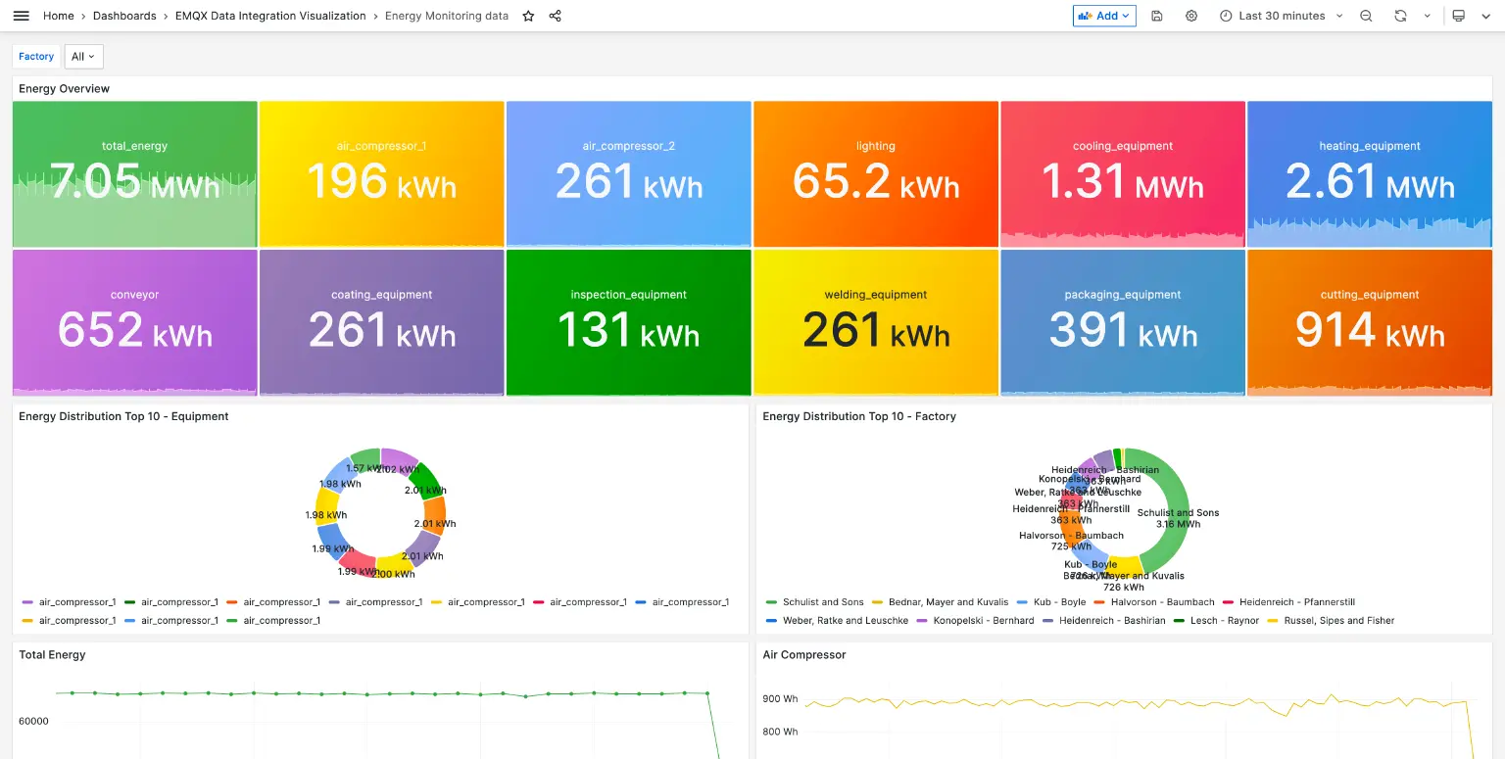Refresh the dashboard data
This screenshot has width=1505, height=759.
[1400, 16]
